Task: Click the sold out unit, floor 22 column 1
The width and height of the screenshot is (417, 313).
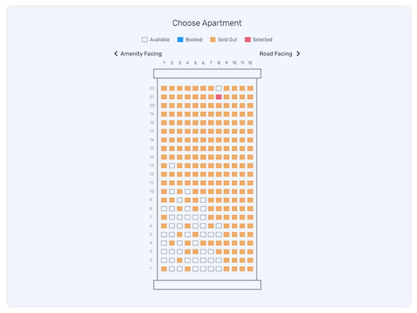Action: point(164,88)
